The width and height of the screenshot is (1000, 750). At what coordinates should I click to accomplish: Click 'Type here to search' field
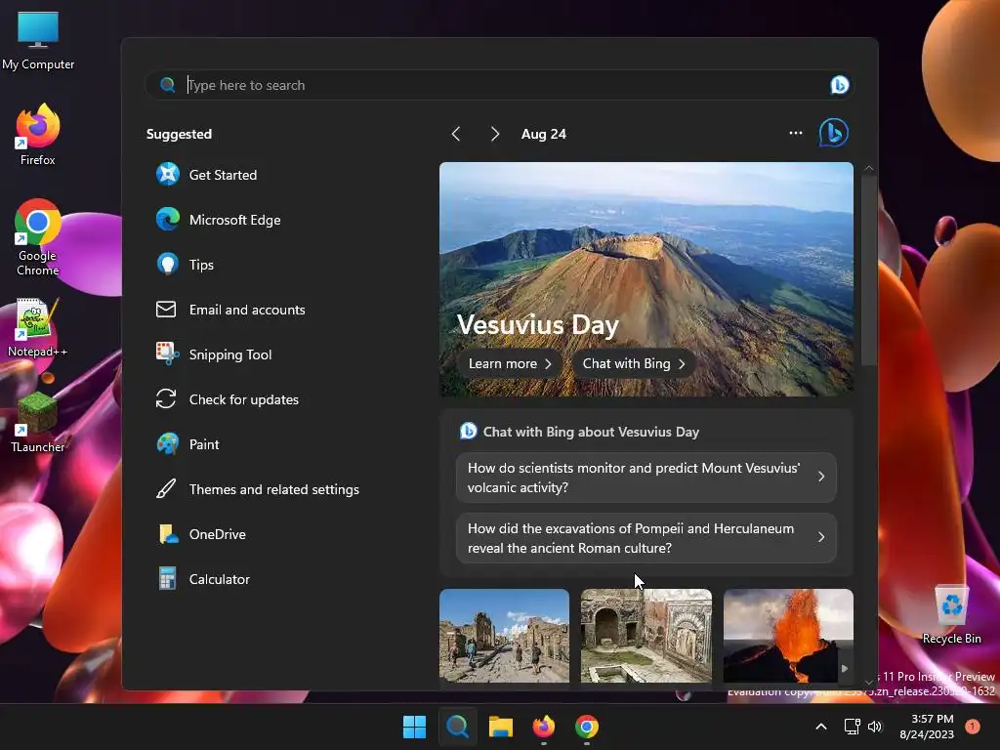coord(497,85)
